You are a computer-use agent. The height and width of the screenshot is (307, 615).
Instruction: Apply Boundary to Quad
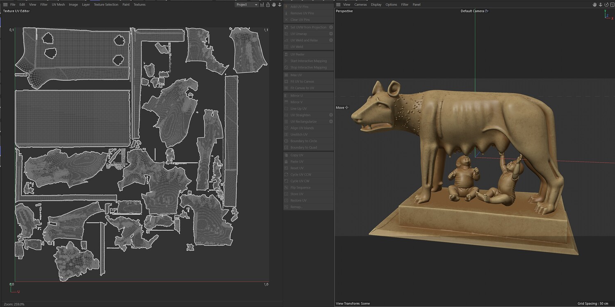click(x=308, y=148)
